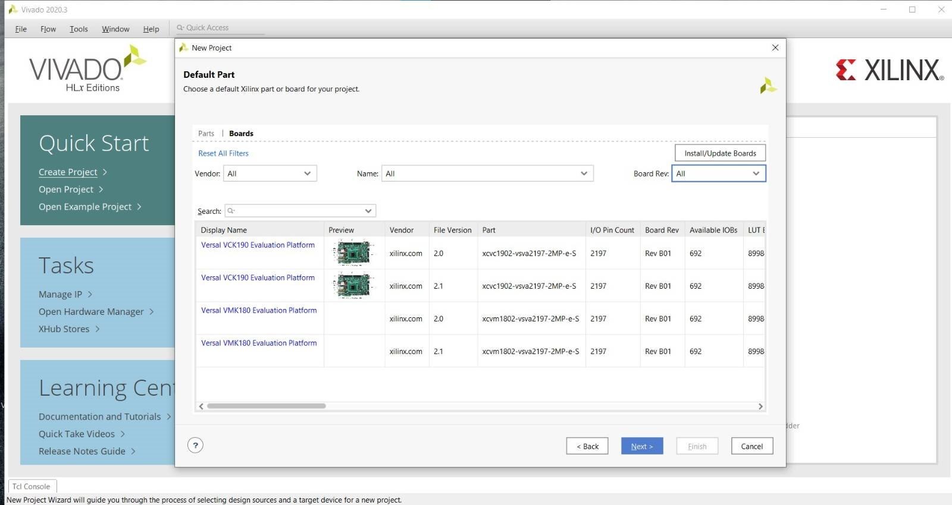Open the Tools menu
952x505 pixels.
(79, 29)
